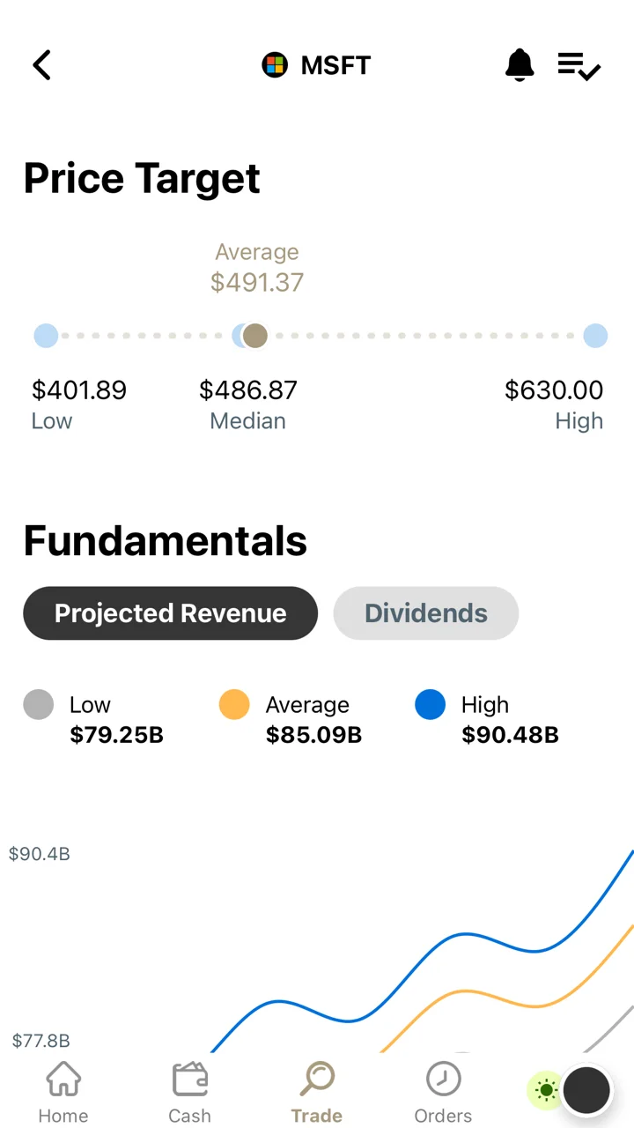Select the Projected Revenue pill

coord(170,613)
